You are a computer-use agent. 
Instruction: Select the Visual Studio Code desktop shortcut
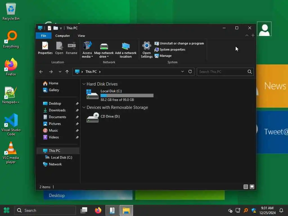(x=11, y=125)
